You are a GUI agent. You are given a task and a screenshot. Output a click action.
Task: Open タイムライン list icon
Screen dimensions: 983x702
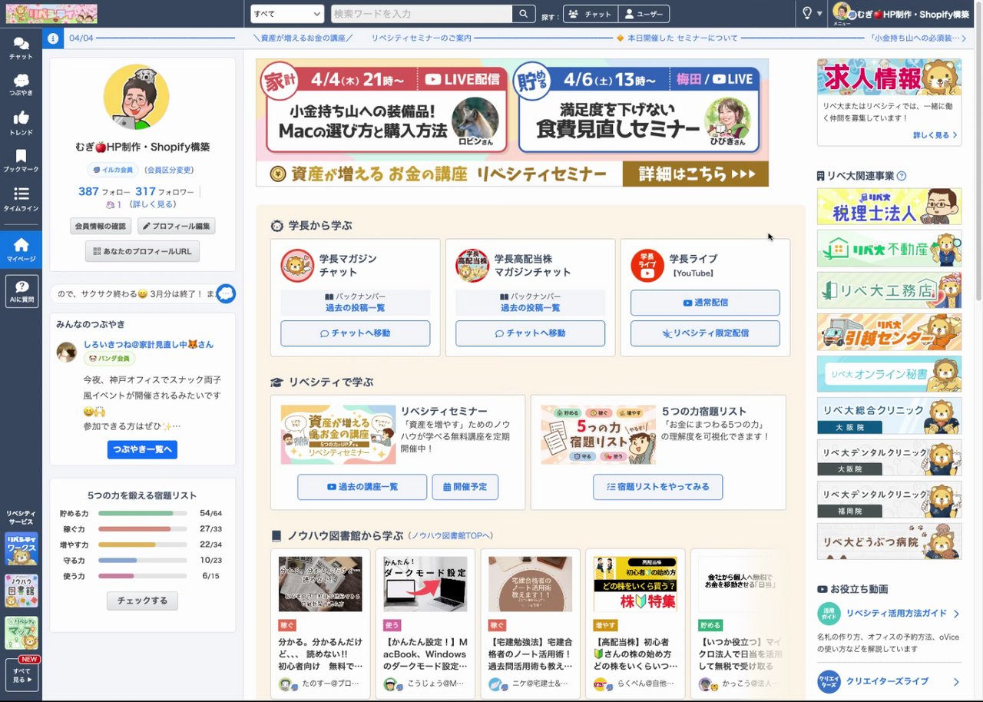[21, 199]
